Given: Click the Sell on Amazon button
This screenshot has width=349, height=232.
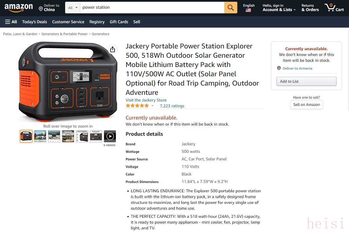Looking at the screenshot, I should [307, 105].
